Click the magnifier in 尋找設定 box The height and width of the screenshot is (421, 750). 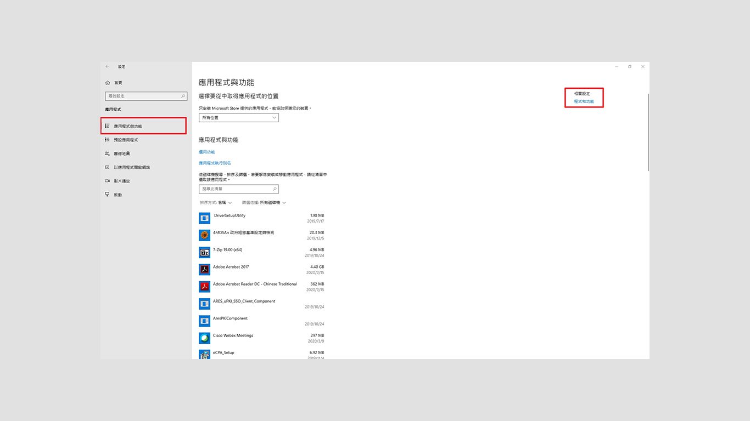[183, 96]
